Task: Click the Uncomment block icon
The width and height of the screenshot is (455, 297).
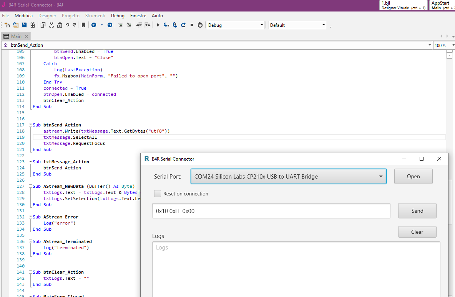Action: coord(129,25)
